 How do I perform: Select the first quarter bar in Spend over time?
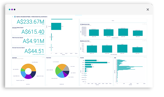point(94,33)
